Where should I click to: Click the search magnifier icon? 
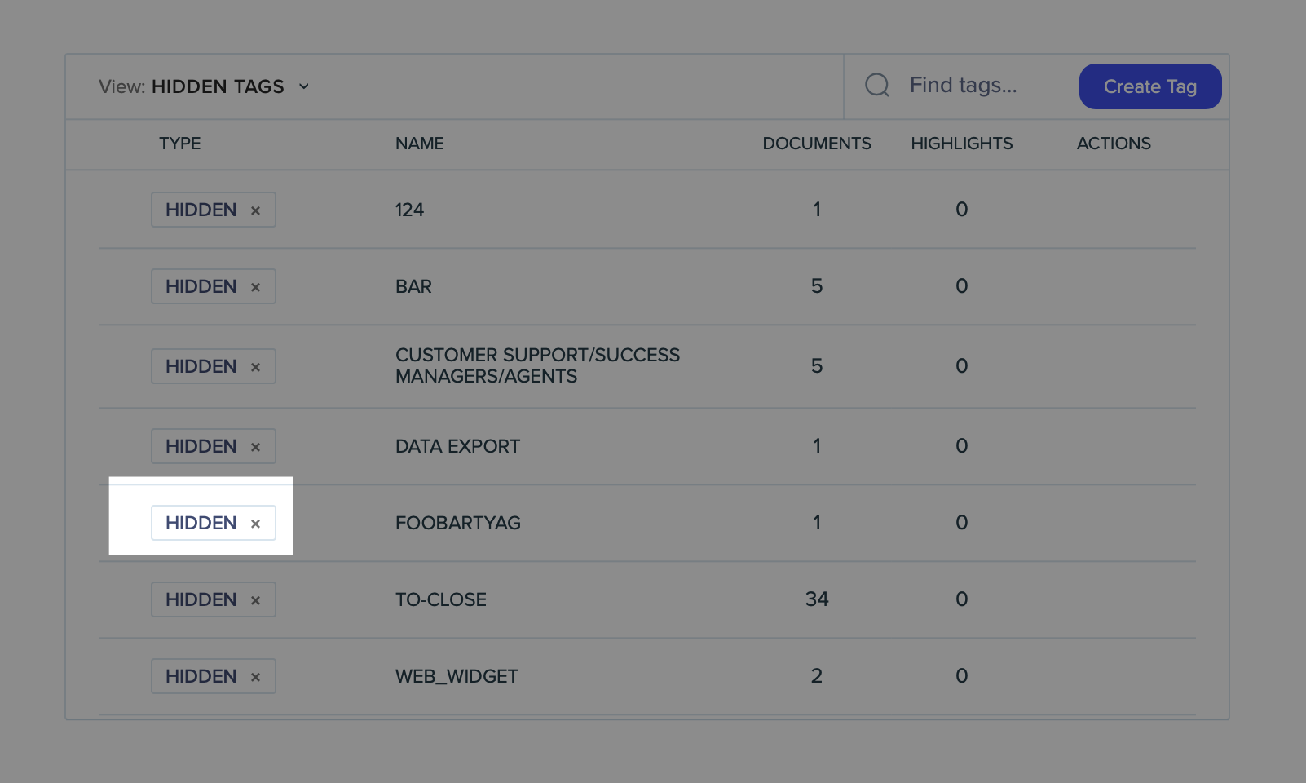tap(877, 85)
